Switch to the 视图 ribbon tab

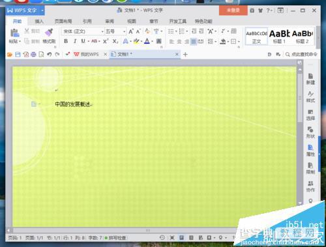pyautogui.click(x=132, y=22)
